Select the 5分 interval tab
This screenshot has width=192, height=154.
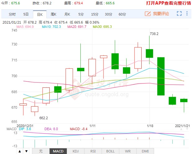[x=81, y=14]
